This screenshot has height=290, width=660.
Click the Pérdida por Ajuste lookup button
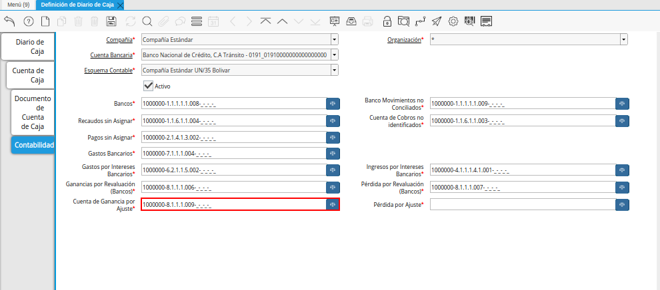pyautogui.click(x=622, y=205)
